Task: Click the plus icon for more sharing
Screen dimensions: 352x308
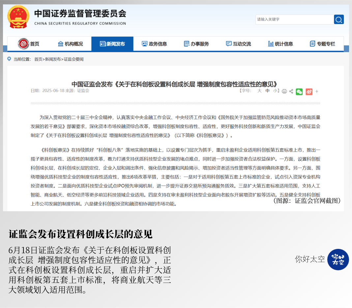Action: coord(317,92)
